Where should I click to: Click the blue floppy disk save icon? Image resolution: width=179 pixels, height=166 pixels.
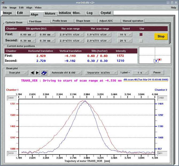tap(44, 72)
